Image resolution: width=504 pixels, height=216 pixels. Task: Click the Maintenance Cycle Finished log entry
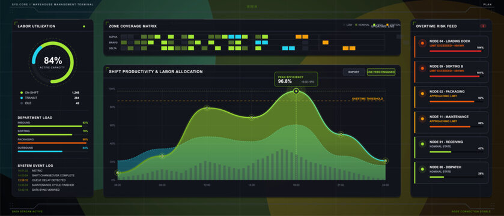[46, 185]
